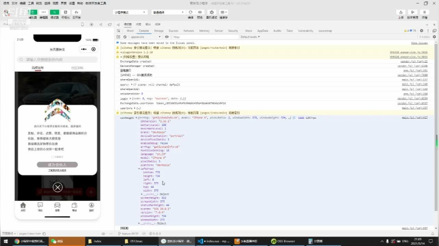Image resolution: width=439 pixels, height=246 pixels.
Task: Expand the __proto__ Object under safeArea
Action: pos(141,194)
